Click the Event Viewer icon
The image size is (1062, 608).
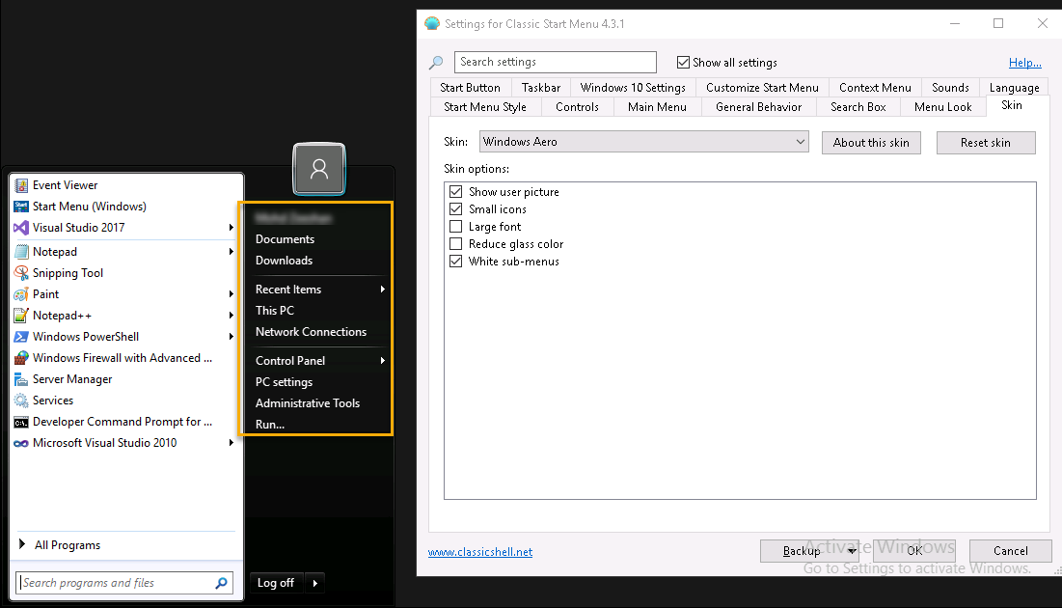(x=21, y=185)
